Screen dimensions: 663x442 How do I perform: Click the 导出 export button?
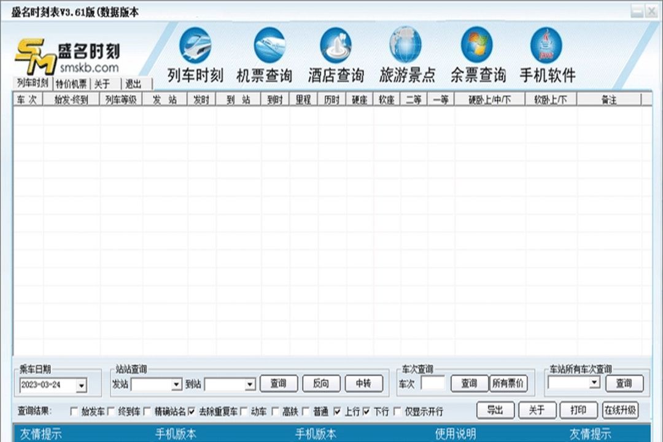click(x=495, y=410)
